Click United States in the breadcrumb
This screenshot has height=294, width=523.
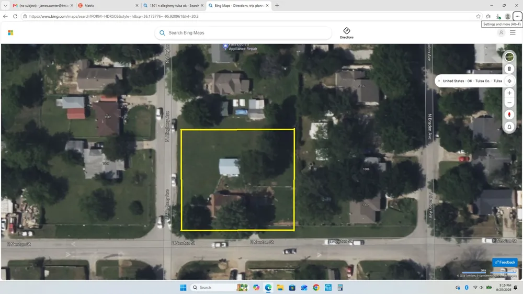click(453, 81)
